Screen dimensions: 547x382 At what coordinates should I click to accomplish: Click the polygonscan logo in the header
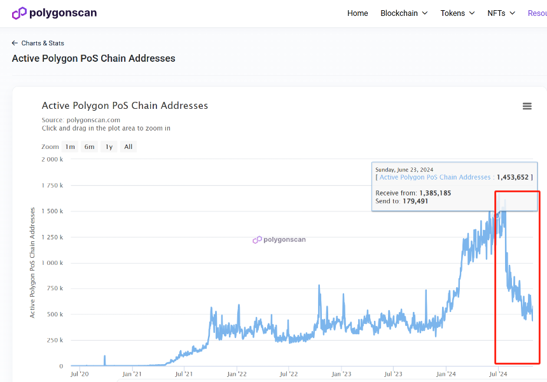click(55, 13)
